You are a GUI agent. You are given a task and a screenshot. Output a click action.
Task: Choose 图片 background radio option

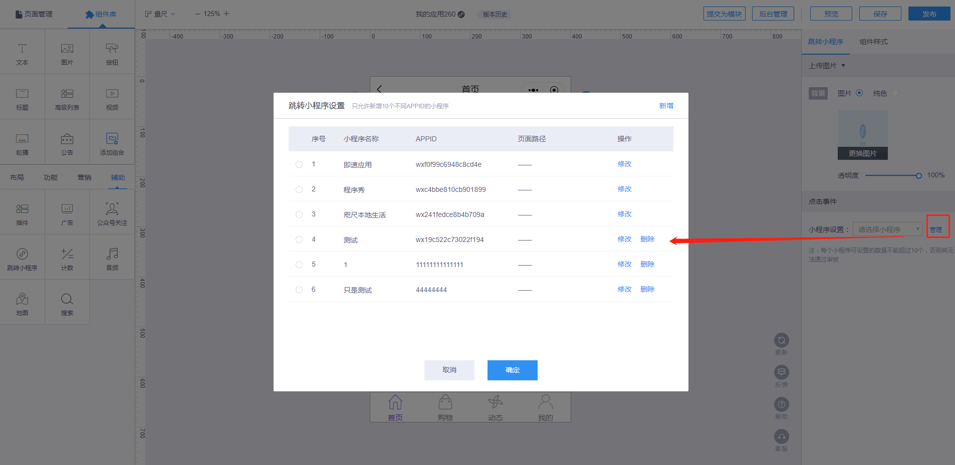(859, 93)
